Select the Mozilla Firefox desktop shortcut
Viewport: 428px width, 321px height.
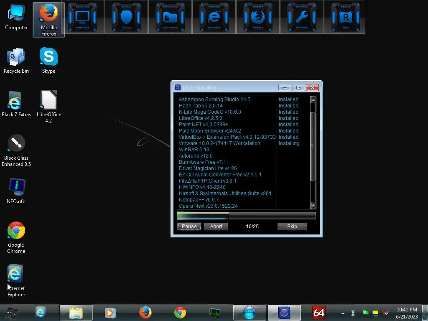click(x=49, y=20)
